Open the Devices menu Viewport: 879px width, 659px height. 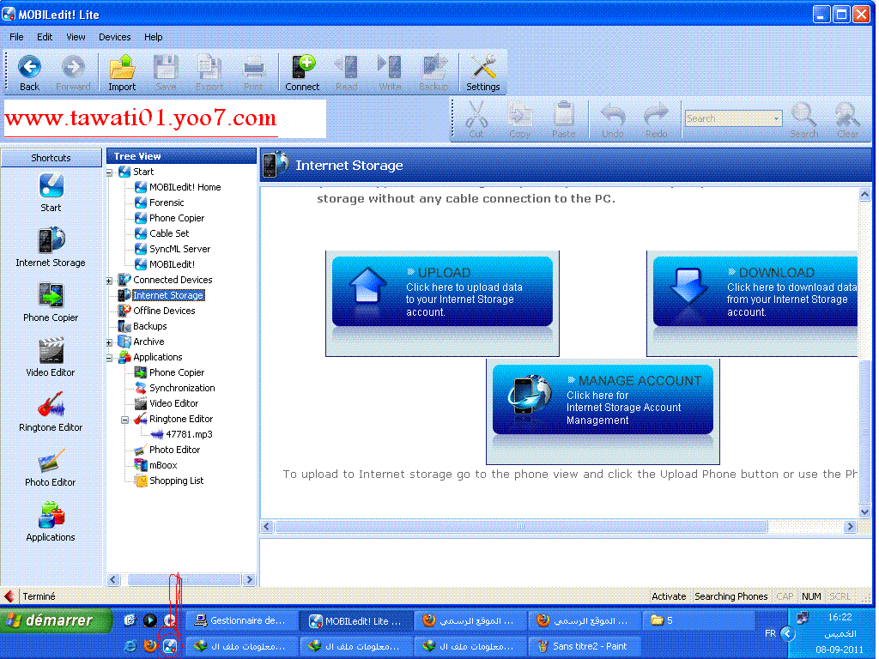(x=115, y=37)
